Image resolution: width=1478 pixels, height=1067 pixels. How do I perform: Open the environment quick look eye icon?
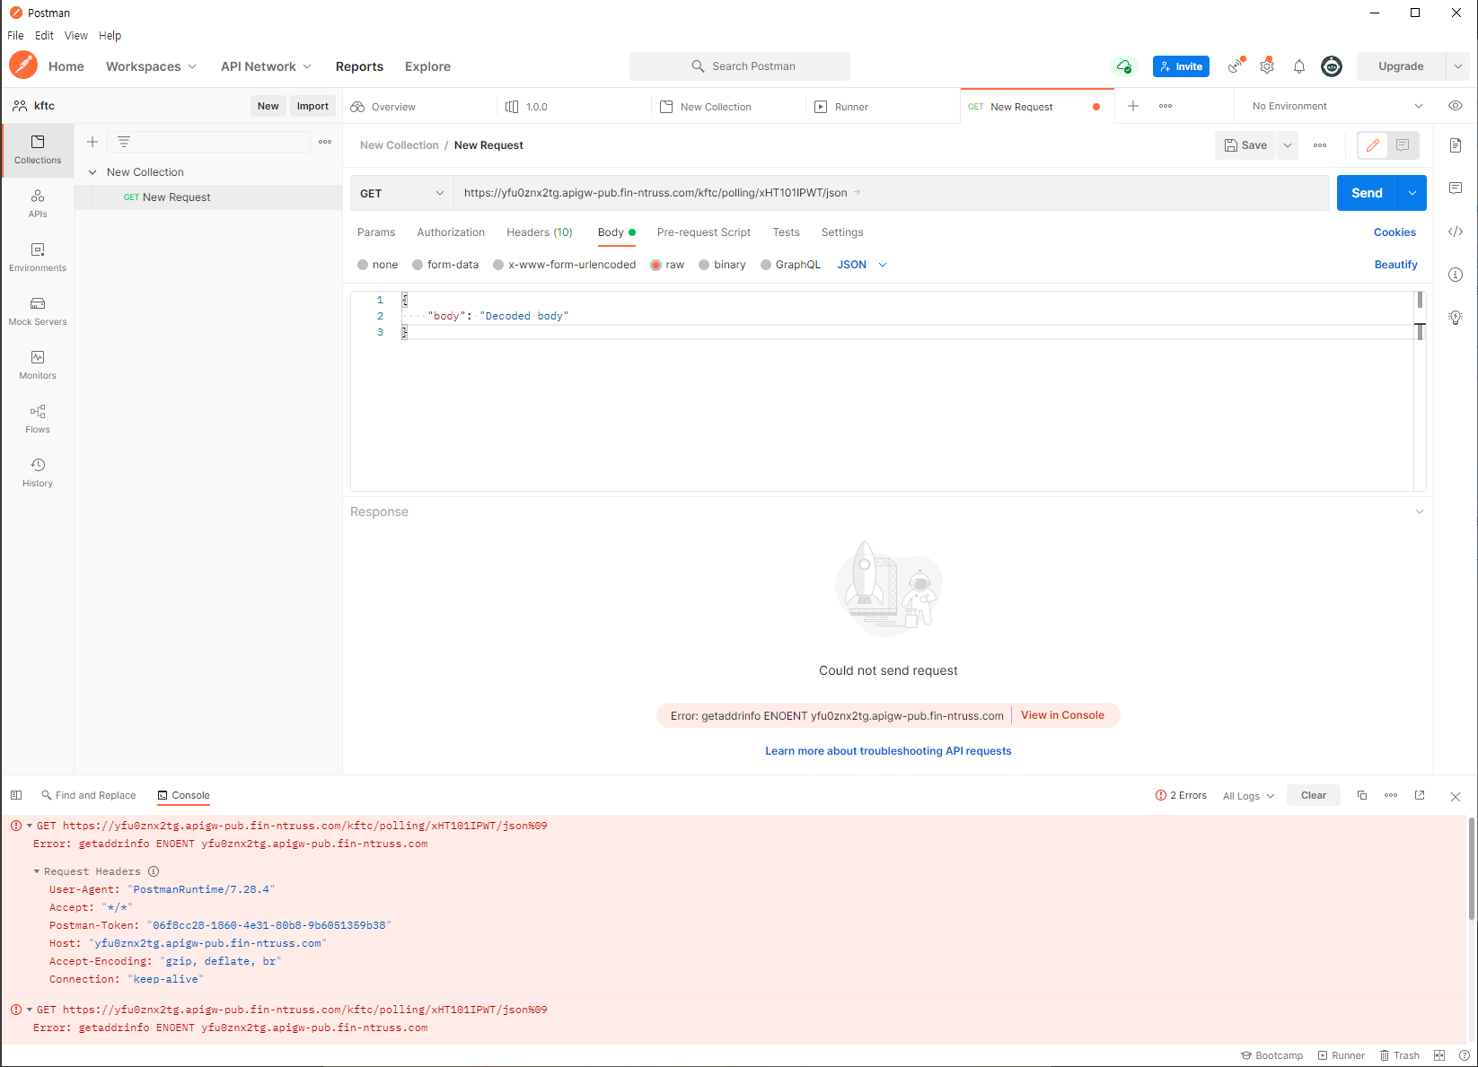pyautogui.click(x=1456, y=106)
